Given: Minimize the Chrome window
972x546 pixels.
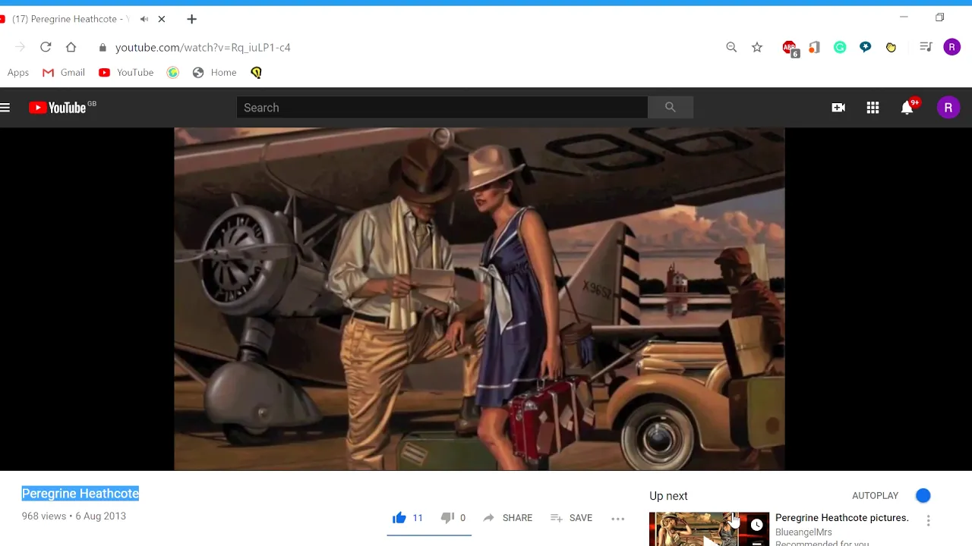Looking at the screenshot, I should (904, 17).
